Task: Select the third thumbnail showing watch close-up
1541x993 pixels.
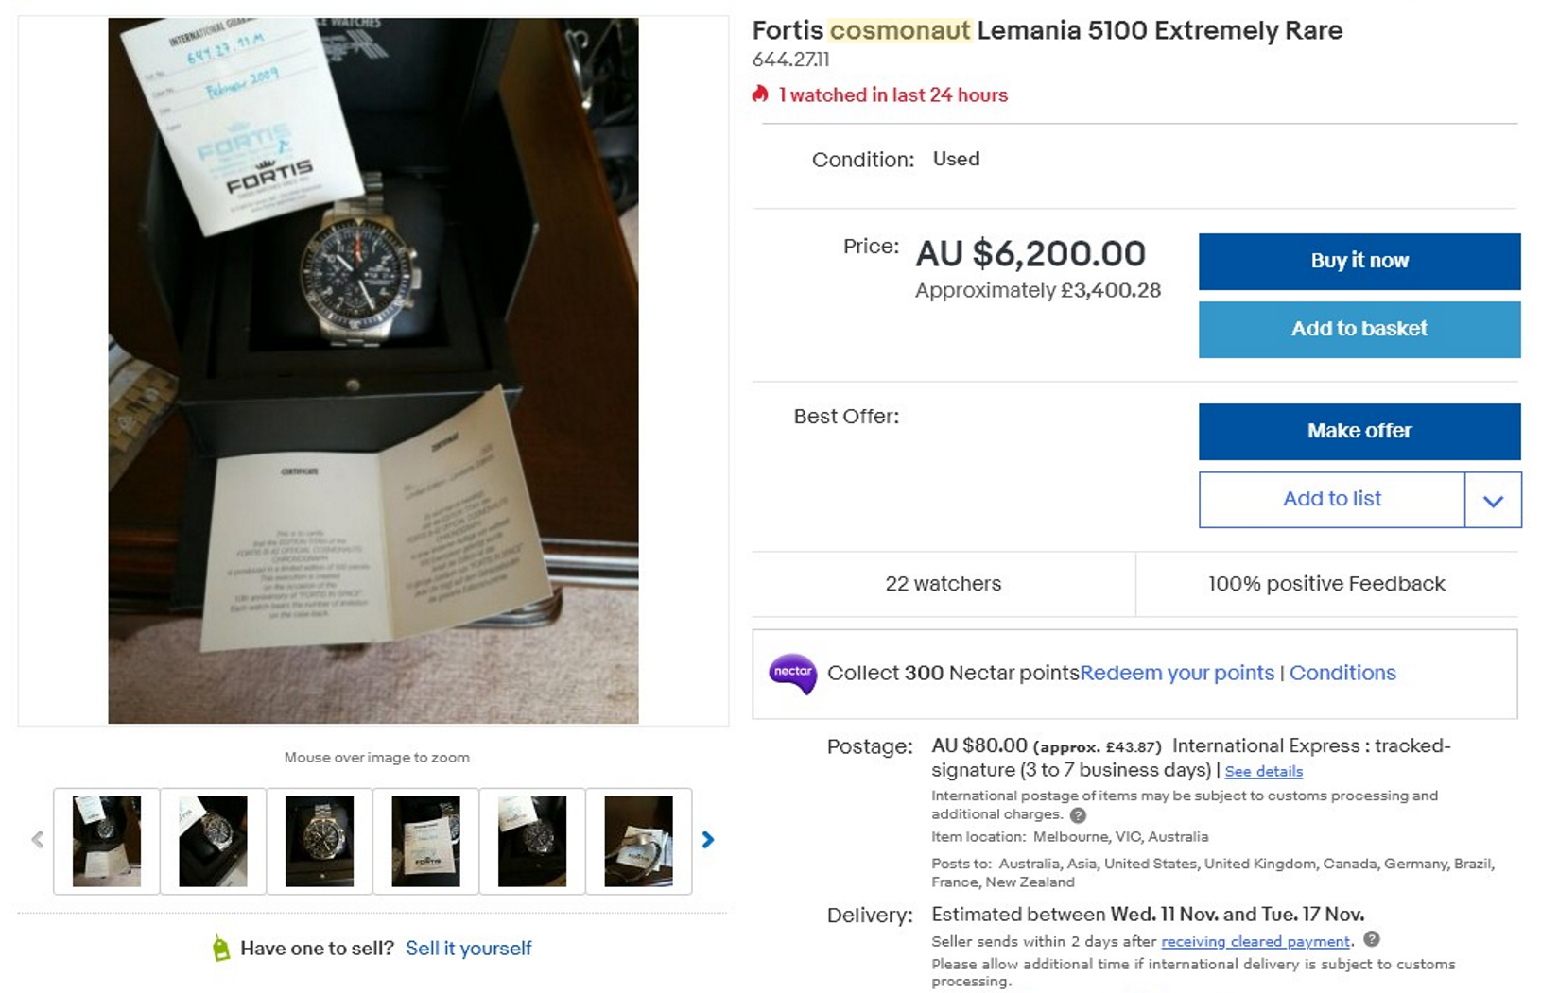Action: [x=320, y=841]
